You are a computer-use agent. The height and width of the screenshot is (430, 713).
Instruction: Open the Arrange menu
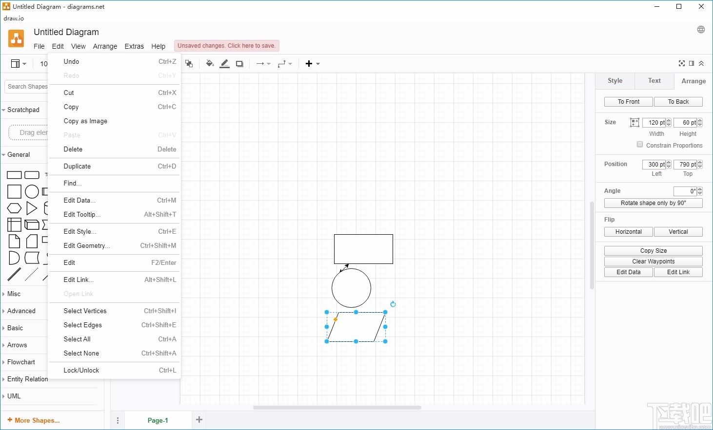click(105, 46)
